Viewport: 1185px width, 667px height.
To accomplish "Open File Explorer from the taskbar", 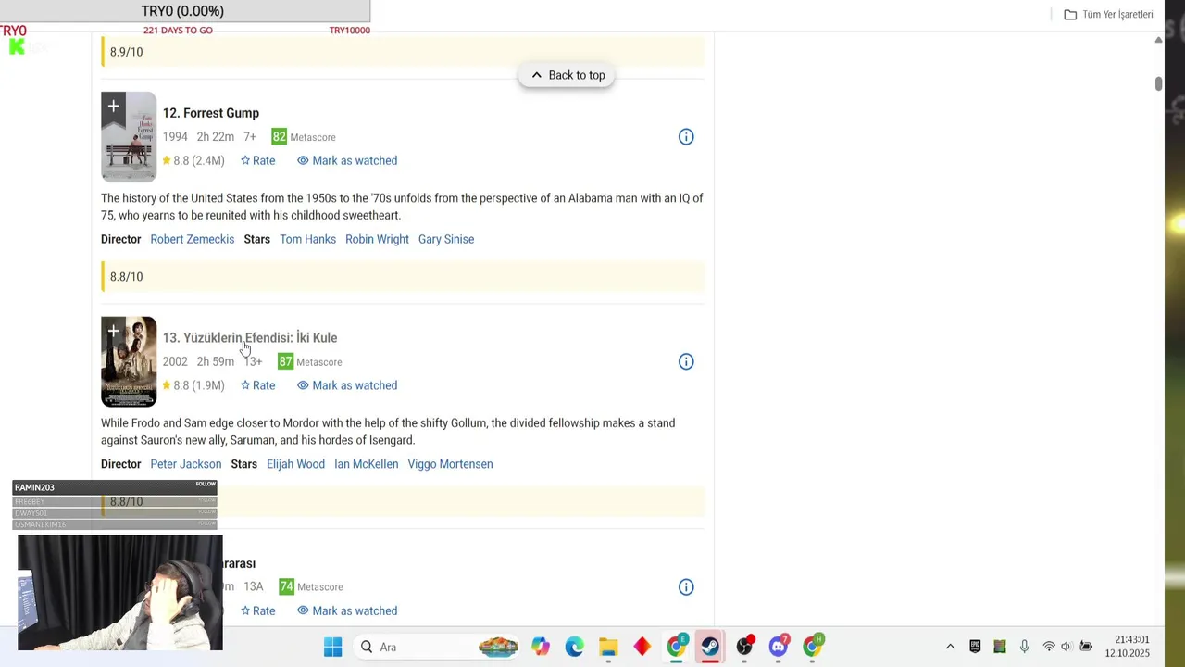I will tap(608, 647).
